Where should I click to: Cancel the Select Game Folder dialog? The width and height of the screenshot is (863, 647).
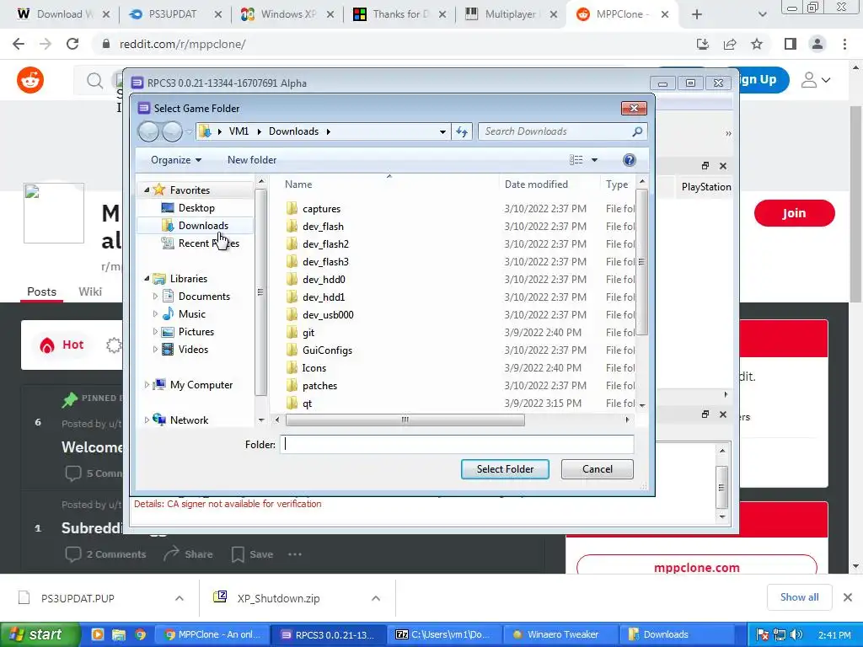[x=598, y=469]
